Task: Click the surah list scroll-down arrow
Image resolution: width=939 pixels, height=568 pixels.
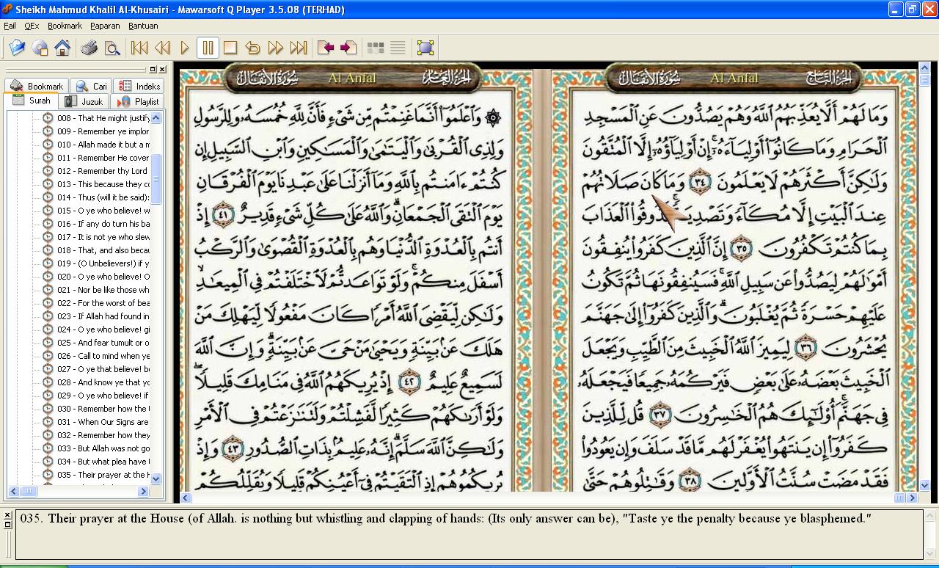Action: [156, 478]
